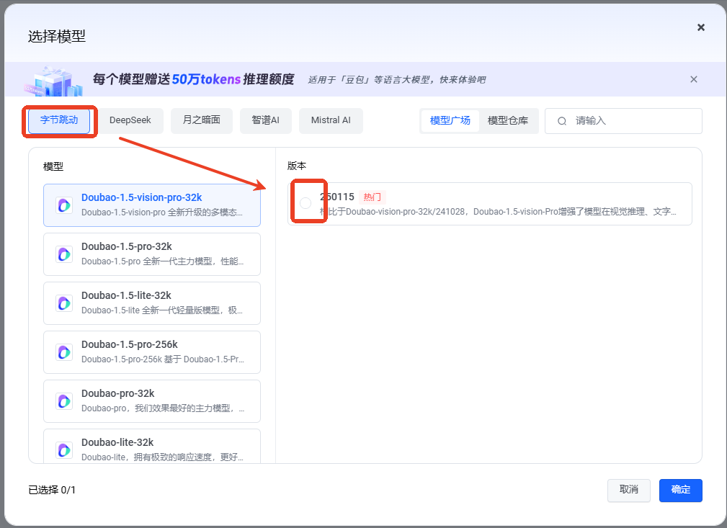This screenshot has height=528, width=727.
Task: Select the Doubao-lite-32k model card
Action: 152,446
